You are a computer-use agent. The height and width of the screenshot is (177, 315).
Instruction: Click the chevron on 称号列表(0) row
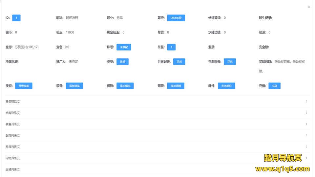[x=306, y=147]
